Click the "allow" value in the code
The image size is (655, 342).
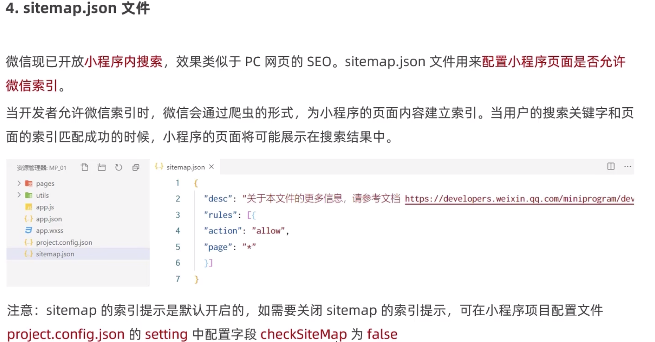click(268, 231)
